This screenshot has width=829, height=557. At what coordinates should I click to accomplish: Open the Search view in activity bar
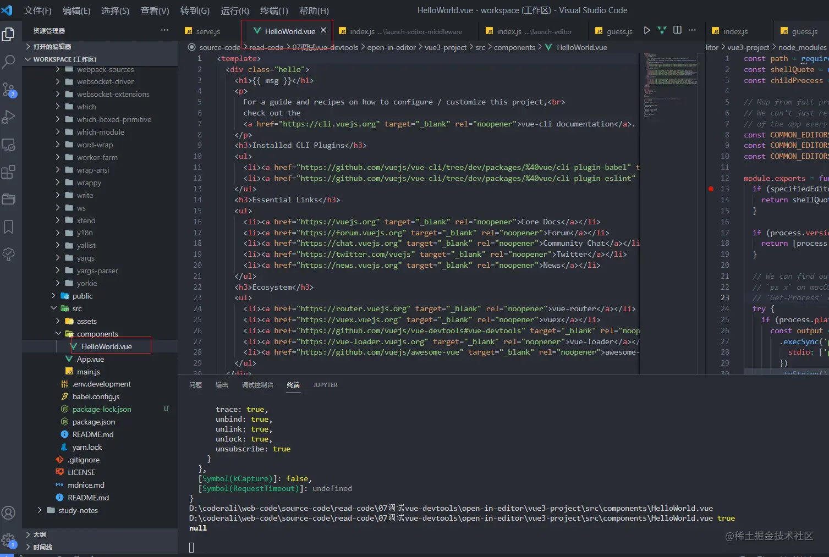(9, 62)
